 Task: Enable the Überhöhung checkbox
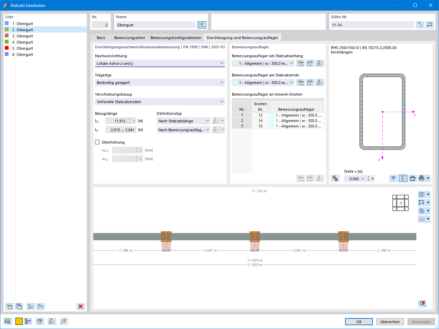97,142
